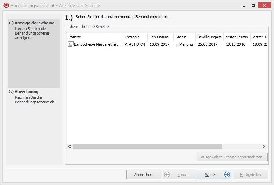Click the BewilligungAm column header
The image size is (274, 185).
pos(209,37)
